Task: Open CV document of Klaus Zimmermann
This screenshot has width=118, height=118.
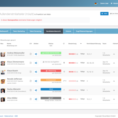Action: pyautogui.click(x=30, y=63)
